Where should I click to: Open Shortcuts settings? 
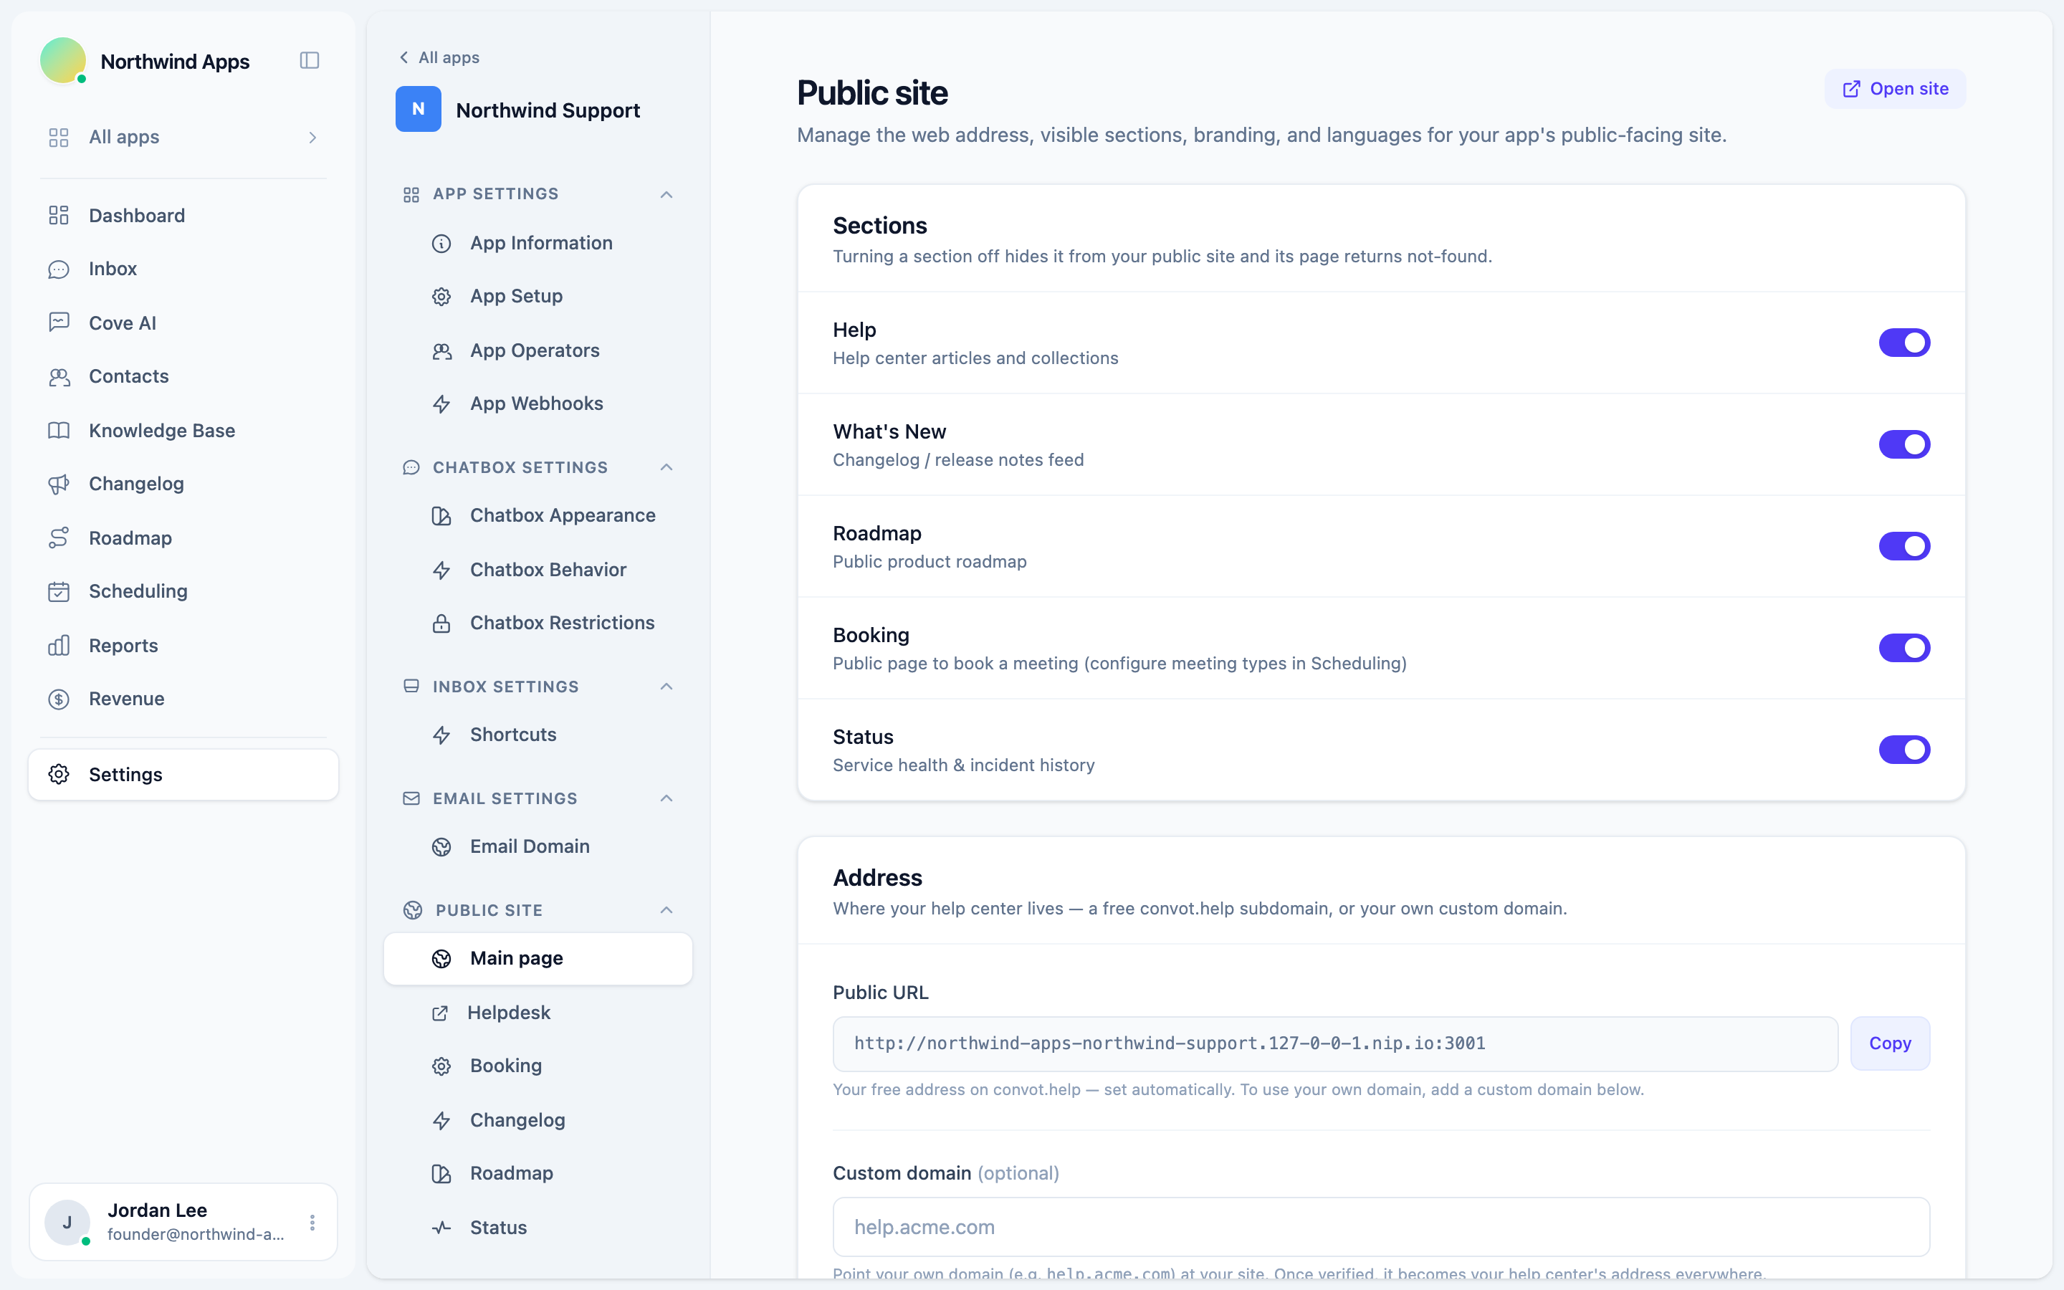tap(538, 735)
